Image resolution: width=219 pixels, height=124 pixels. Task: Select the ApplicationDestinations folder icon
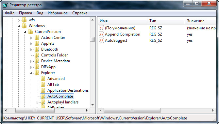coord(43,90)
